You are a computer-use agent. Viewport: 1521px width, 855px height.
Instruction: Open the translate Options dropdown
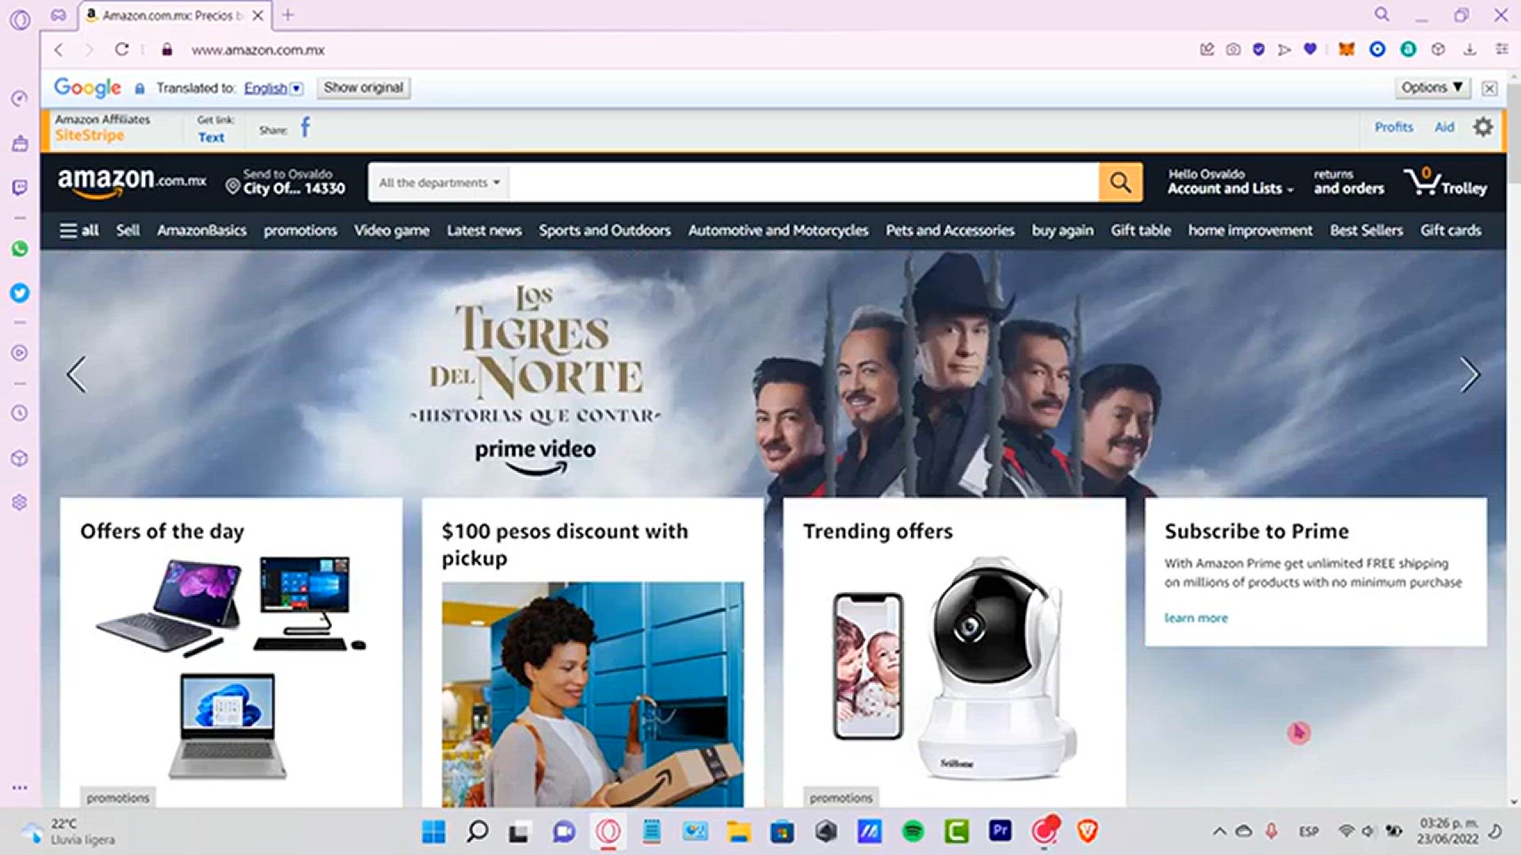pyautogui.click(x=1432, y=88)
